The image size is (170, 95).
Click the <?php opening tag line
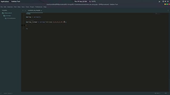tap(28, 14)
